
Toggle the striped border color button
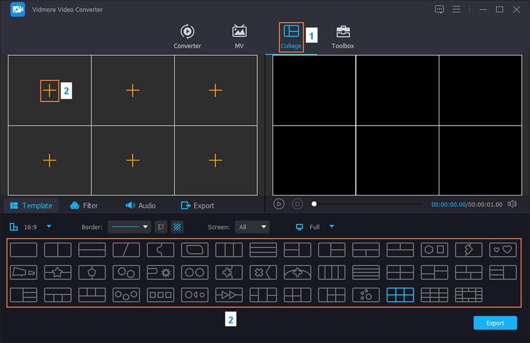(x=177, y=227)
